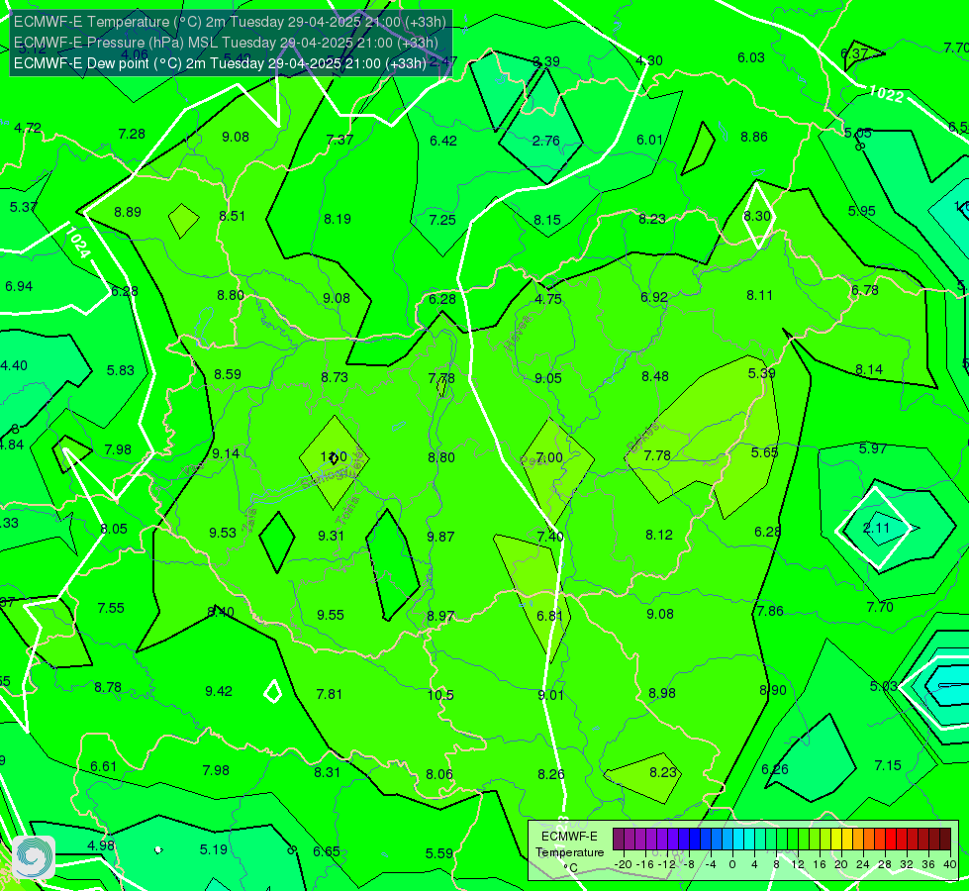Click the 8.14 dew point value
The height and width of the screenshot is (891, 969).
click(x=869, y=369)
